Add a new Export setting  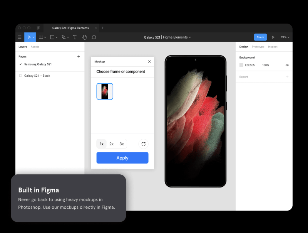287,77
